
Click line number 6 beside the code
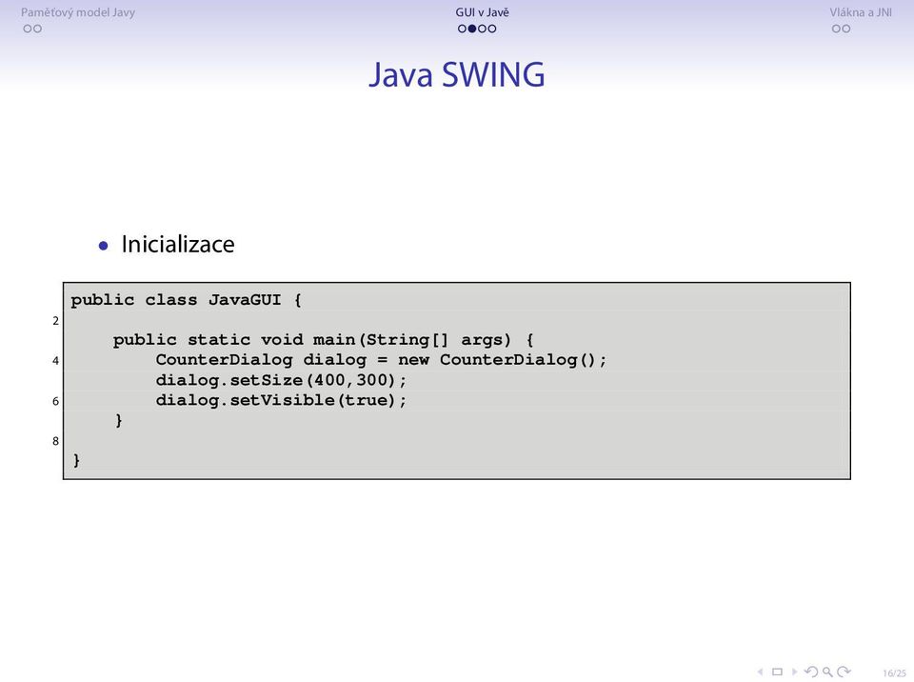point(56,401)
